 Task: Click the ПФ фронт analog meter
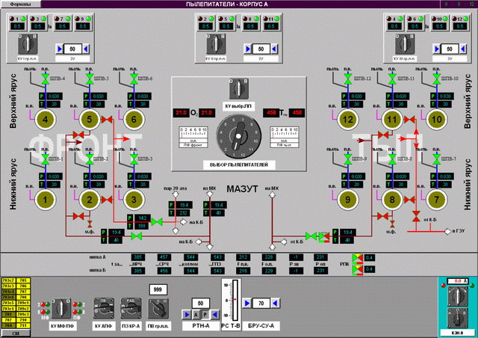[193, 137]
